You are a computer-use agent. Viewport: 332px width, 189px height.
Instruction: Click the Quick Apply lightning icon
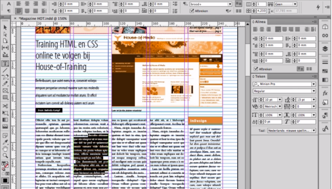[318, 7]
